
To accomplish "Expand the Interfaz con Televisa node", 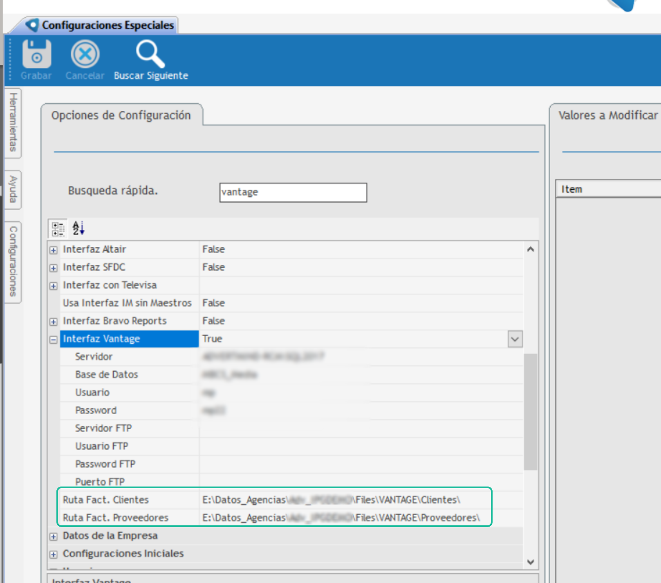I will tap(54, 286).
